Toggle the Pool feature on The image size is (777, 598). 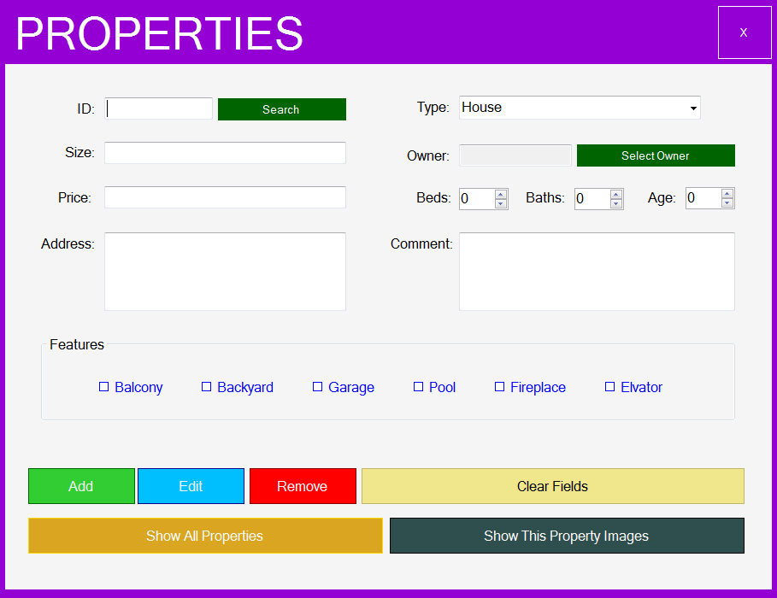(x=418, y=387)
